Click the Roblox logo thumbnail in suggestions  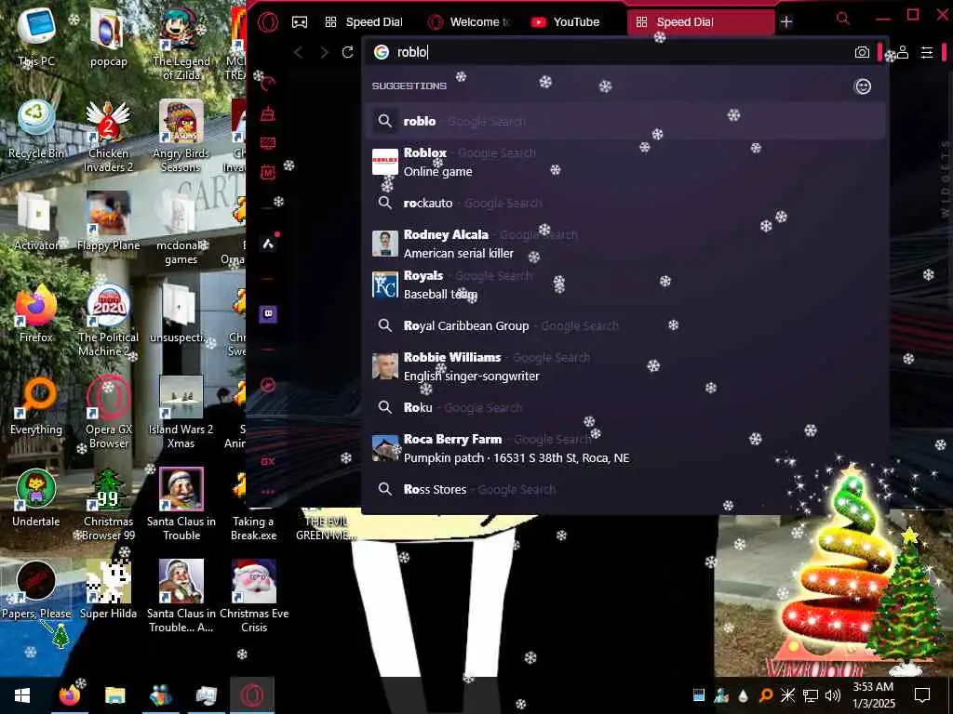[x=384, y=162]
